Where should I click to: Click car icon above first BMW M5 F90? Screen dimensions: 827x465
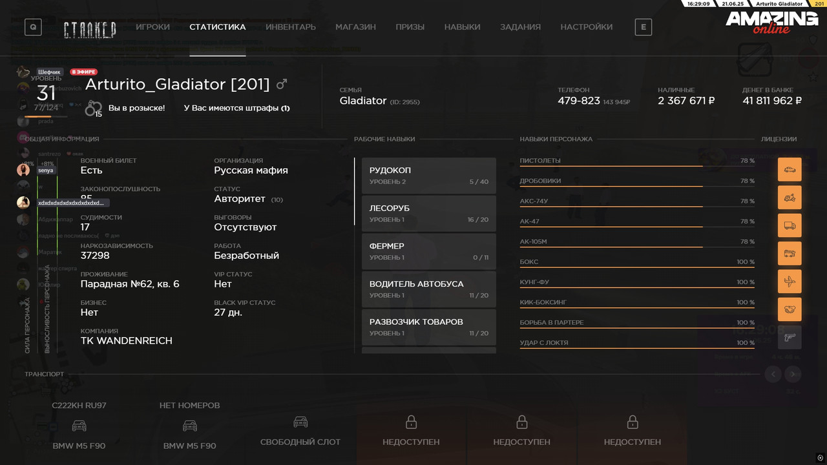coord(79,426)
